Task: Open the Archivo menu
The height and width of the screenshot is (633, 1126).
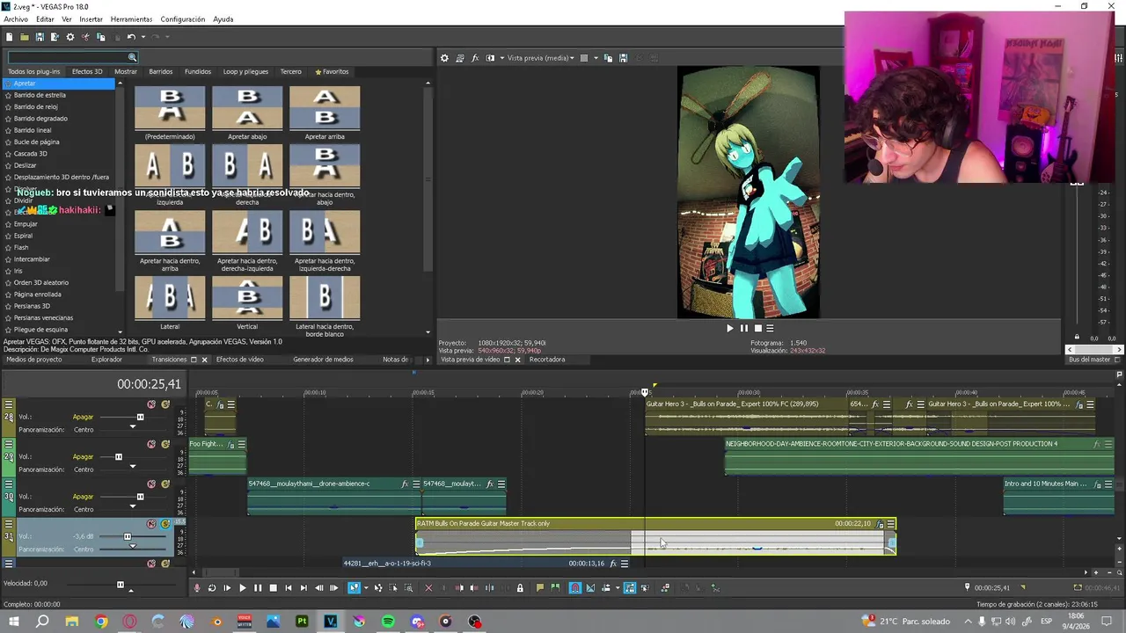Action: click(16, 19)
